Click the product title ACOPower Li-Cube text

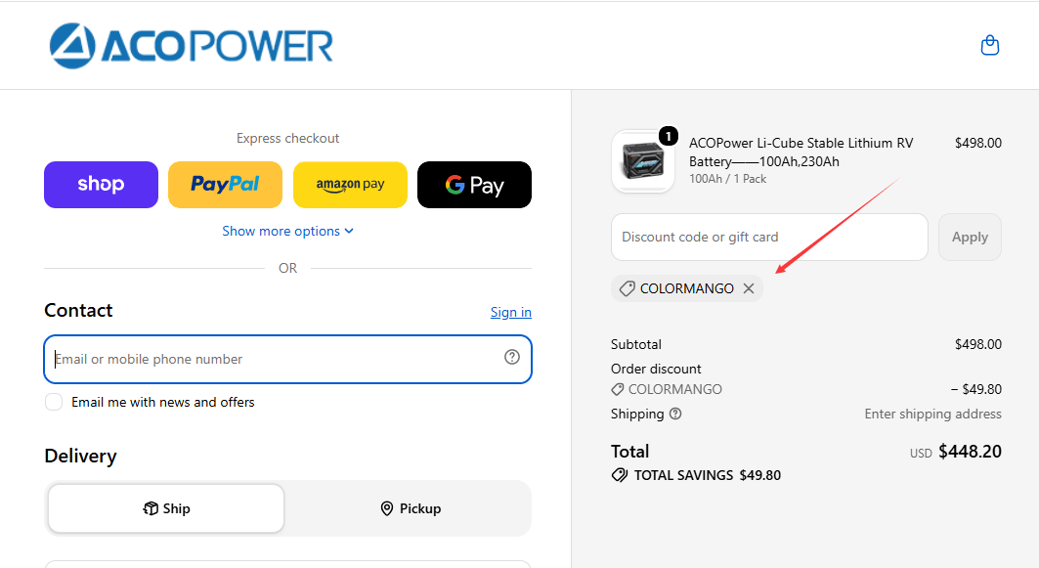tap(801, 152)
